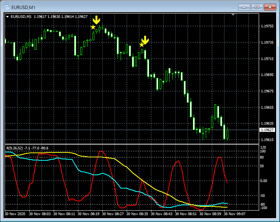Click the 0.00 level on indicator scale
This screenshot has width=280, height=222.
(263, 181)
